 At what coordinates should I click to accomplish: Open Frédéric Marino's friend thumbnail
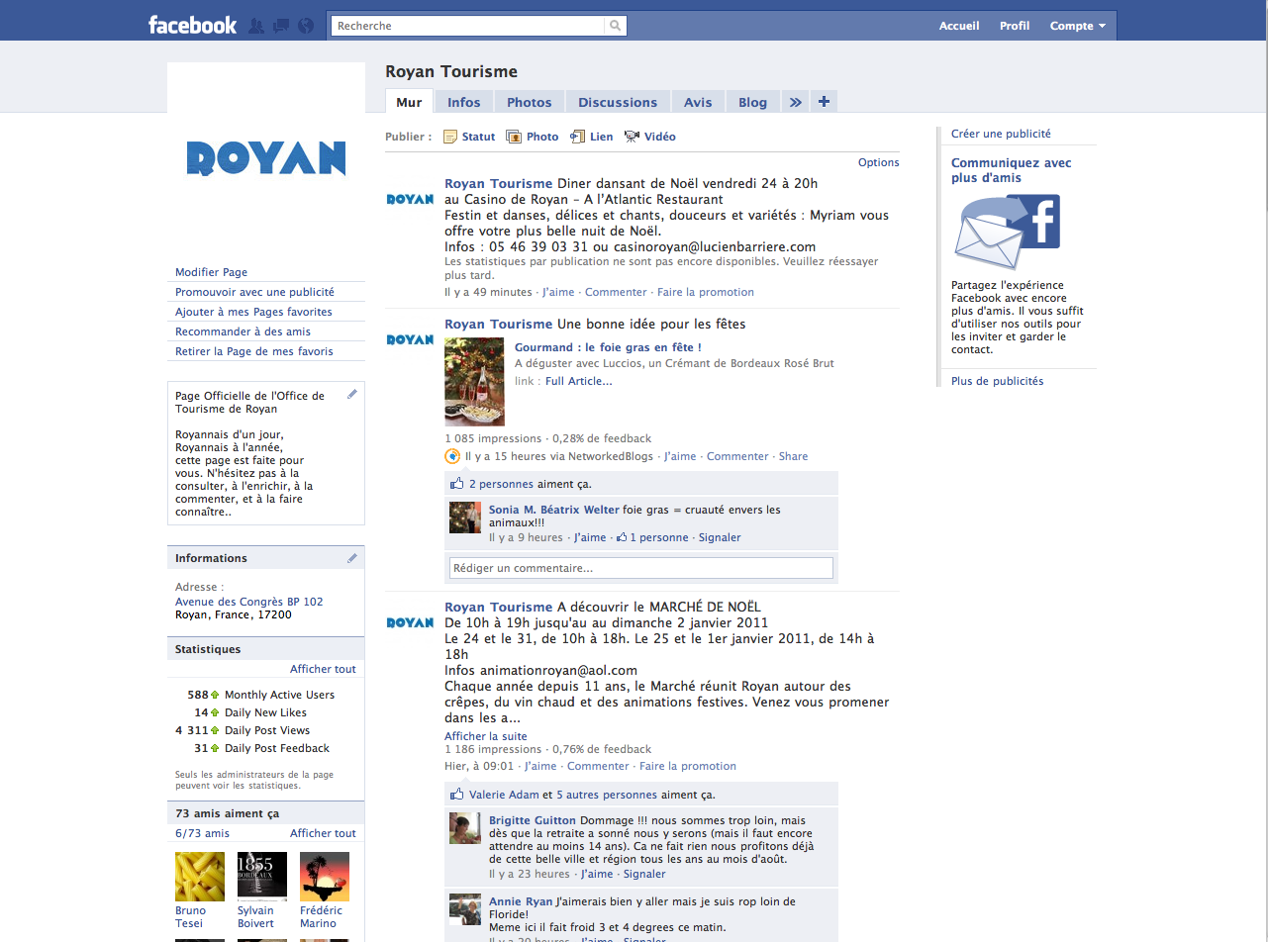click(x=325, y=877)
